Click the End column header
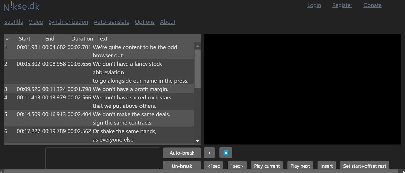 click(x=50, y=39)
